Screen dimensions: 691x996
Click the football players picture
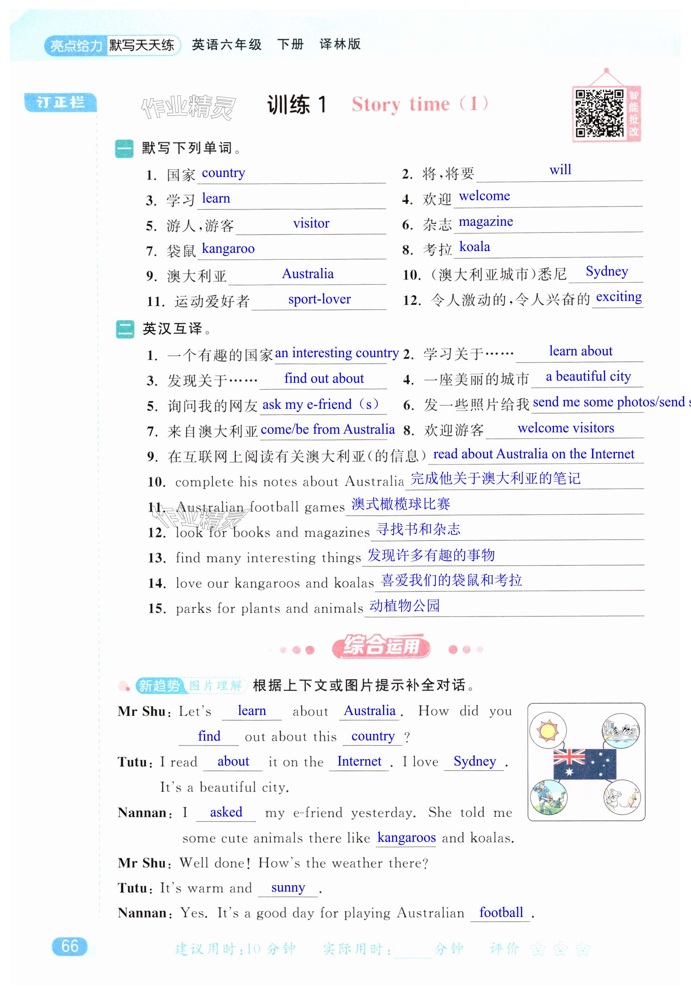[x=549, y=797]
